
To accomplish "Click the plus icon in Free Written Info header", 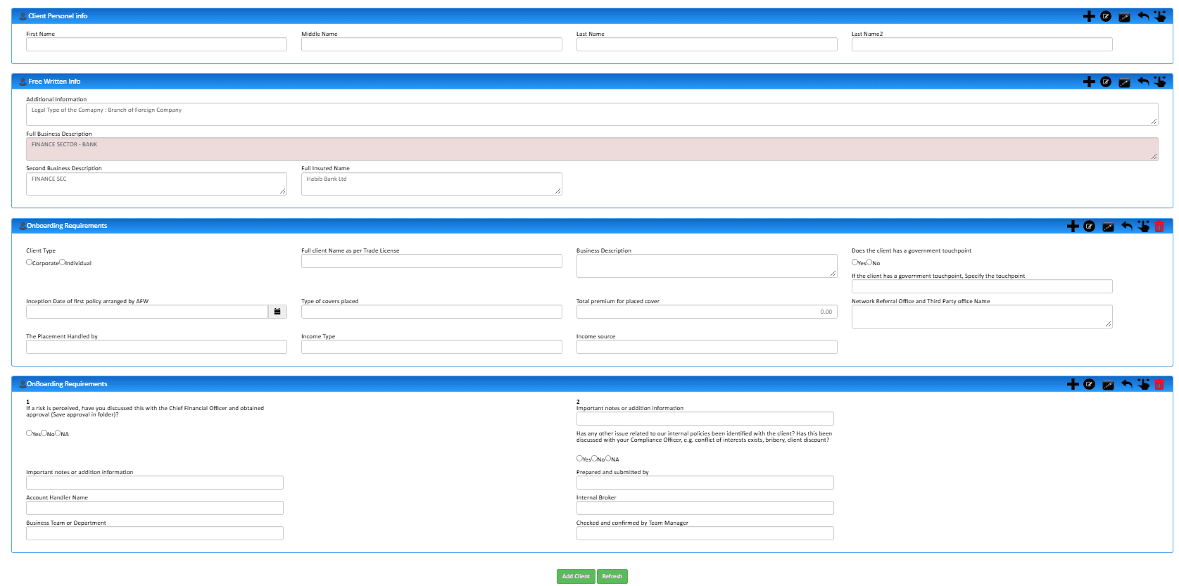I will (x=1089, y=82).
